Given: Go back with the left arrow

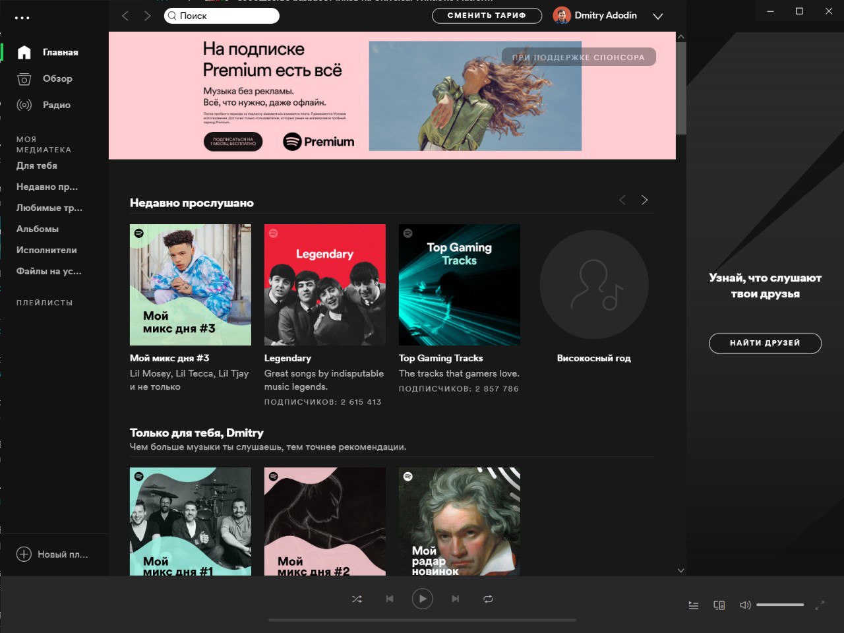Looking at the screenshot, I should coord(125,16).
